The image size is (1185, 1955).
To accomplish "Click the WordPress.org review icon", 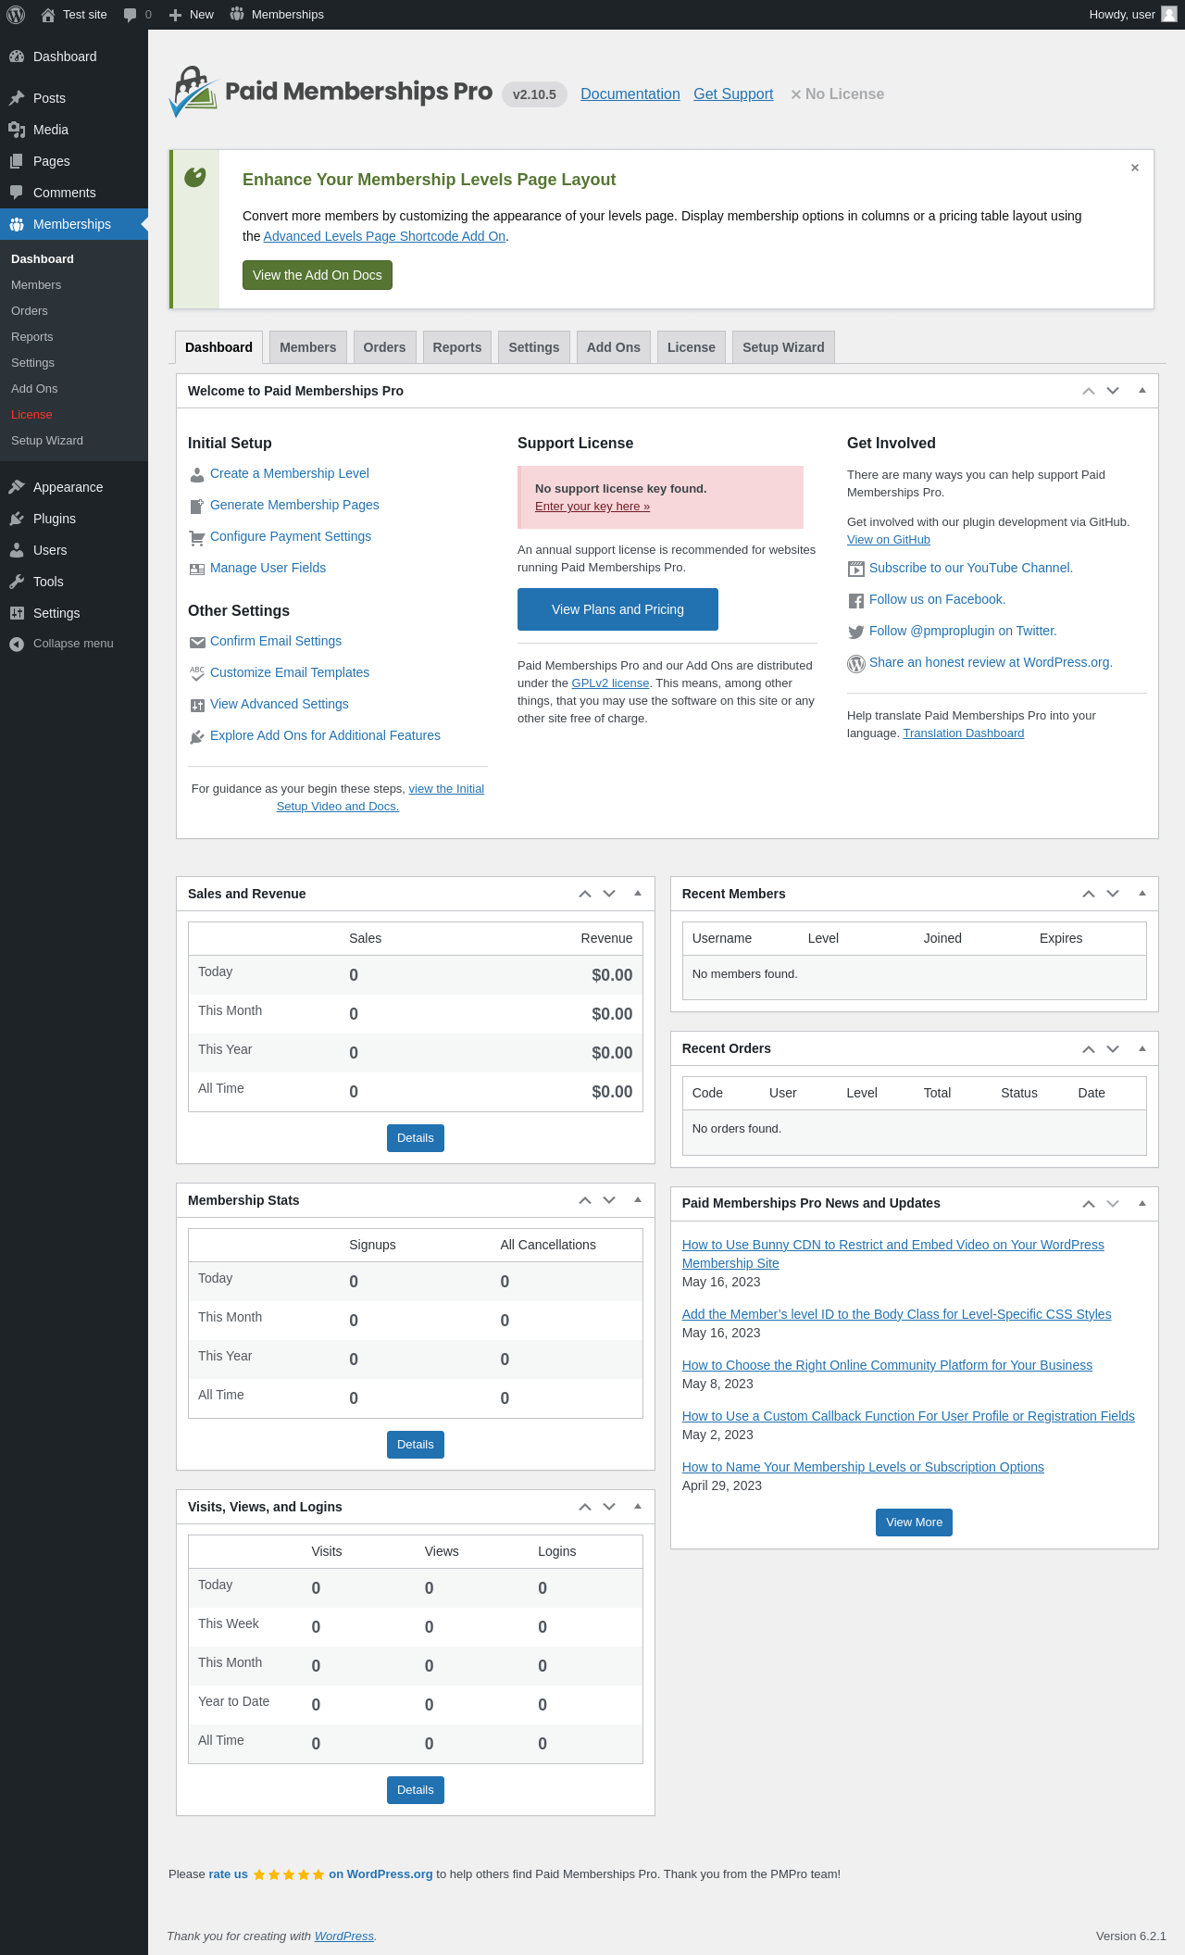I will tap(856, 663).
